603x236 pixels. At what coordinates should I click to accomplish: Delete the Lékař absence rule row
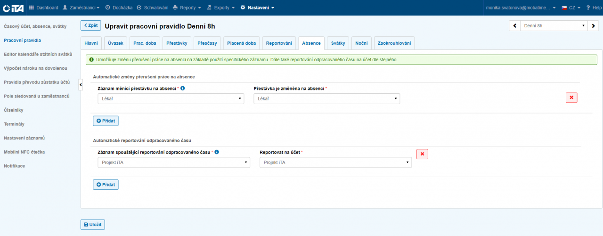point(571,98)
